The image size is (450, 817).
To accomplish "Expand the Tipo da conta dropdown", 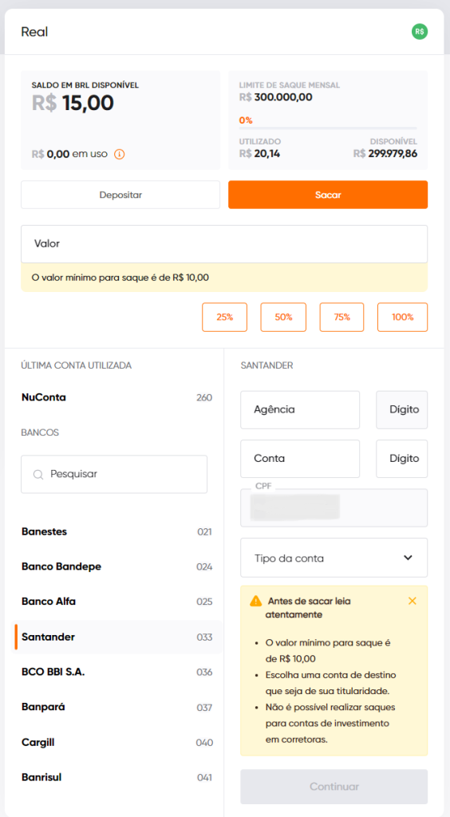I will [334, 558].
